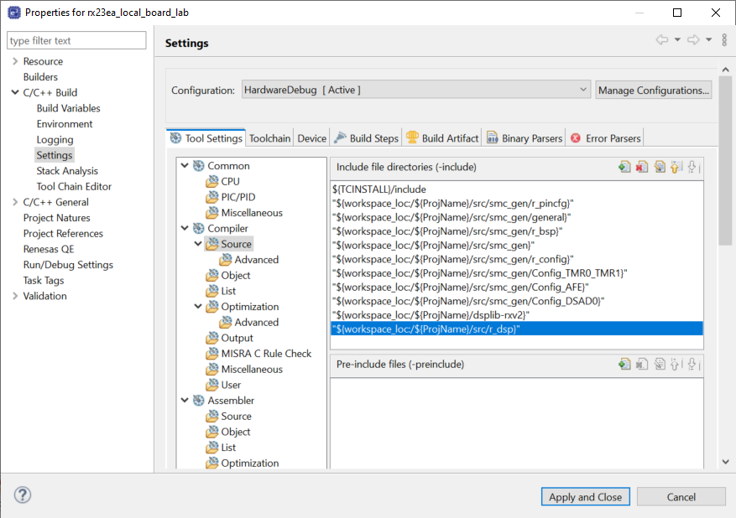736x518 pixels.
Task: Click the Apply and Close button
Action: click(585, 497)
